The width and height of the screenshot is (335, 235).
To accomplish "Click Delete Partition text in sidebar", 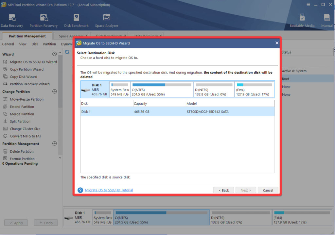I will click(22, 151).
